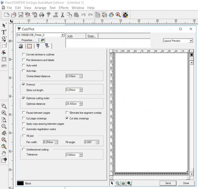The height and width of the screenshot is (189, 198).
Task: Open the Arrange menu
Action: (40, 8)
